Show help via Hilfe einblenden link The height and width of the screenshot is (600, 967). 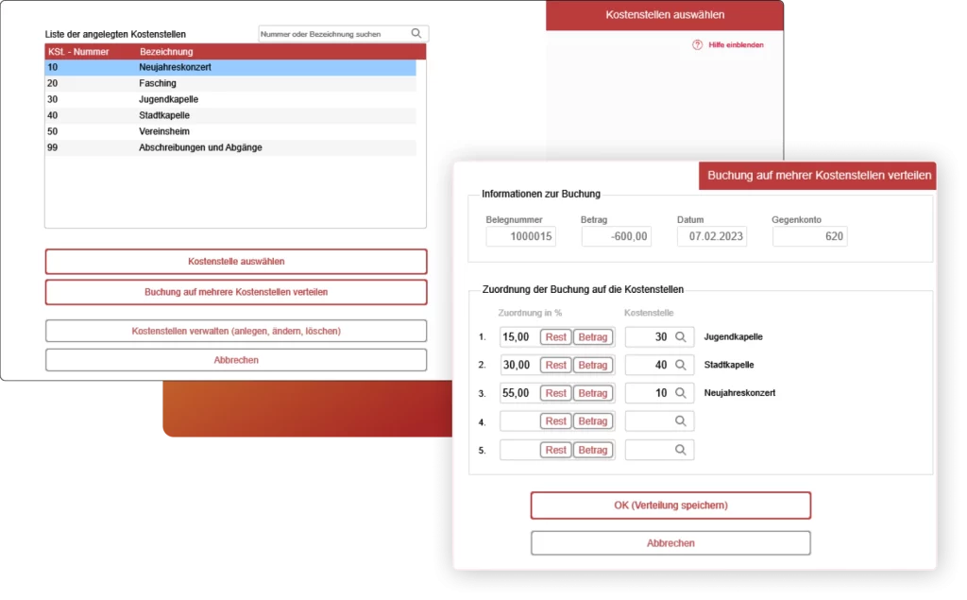coord(736,45)
